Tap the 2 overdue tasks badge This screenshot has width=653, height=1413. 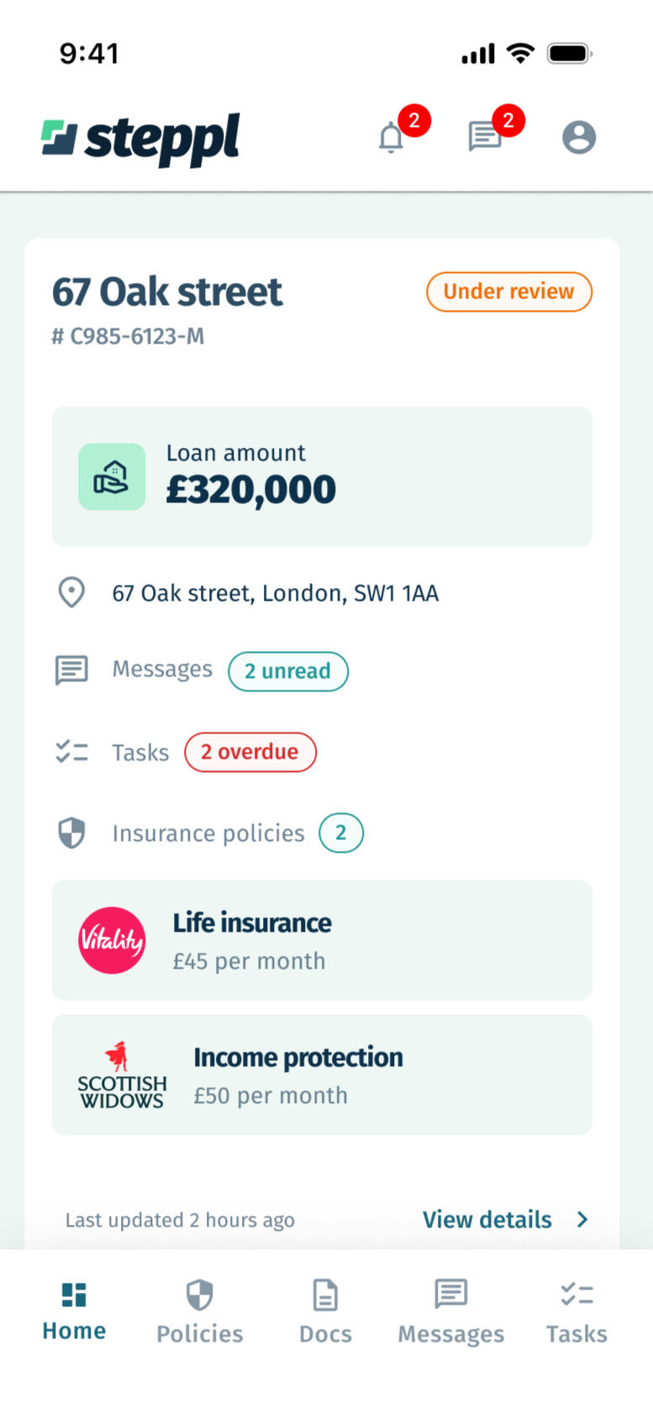[250, 752]
